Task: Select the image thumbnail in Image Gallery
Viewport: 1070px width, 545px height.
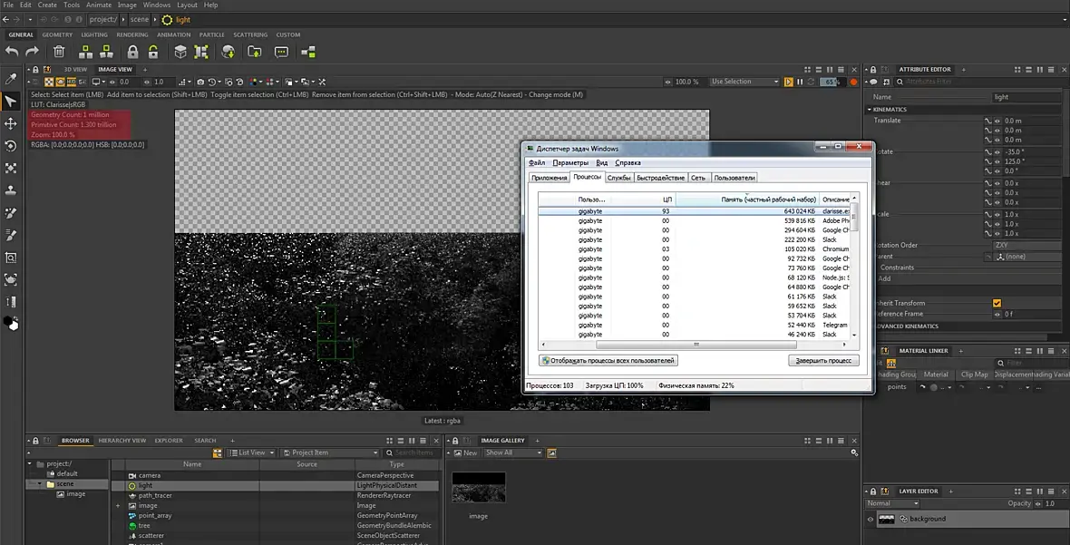Action: pyautogui.click(x=479, y=487)
